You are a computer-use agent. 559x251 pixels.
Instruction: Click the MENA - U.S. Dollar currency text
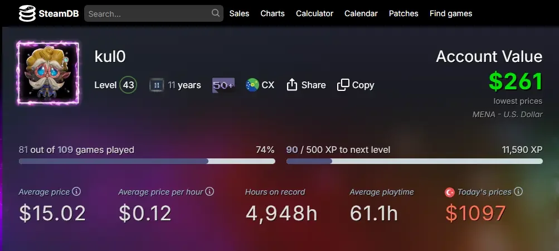[507, 114]
